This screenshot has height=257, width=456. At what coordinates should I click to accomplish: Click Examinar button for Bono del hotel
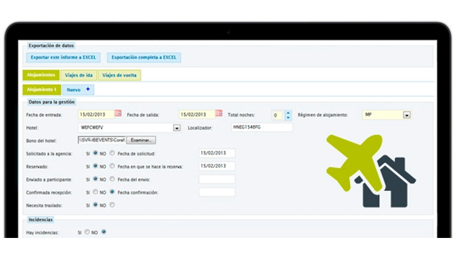(141, 140)
